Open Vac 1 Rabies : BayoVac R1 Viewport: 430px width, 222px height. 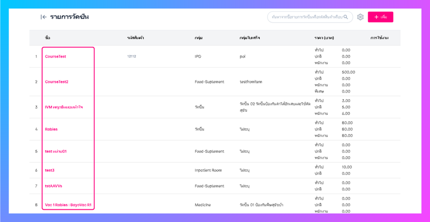click(68, 205)
